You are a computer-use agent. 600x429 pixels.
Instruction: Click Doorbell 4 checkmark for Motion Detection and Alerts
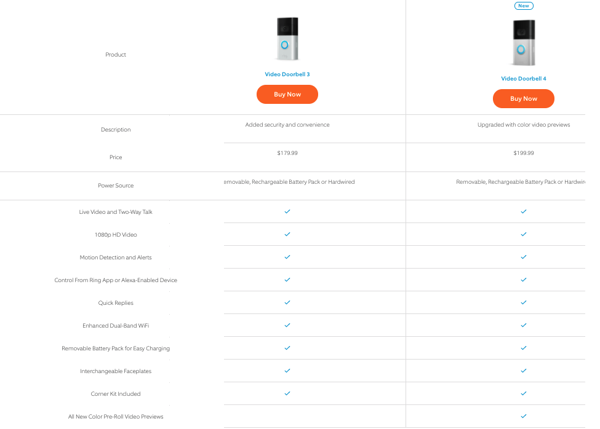524,257
